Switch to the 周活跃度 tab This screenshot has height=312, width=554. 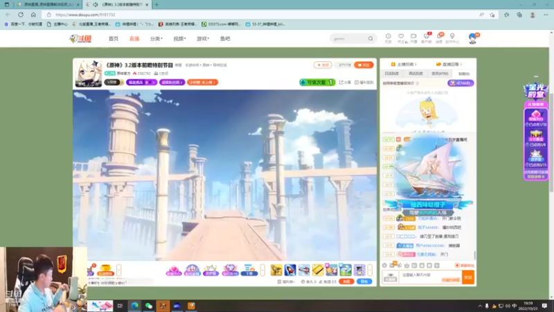tap(415, 73)
